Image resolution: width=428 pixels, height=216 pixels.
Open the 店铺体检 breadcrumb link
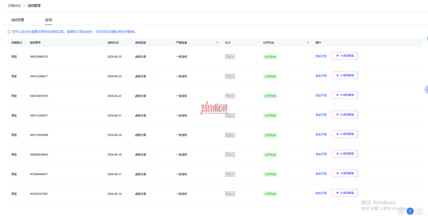coord(14,6)
